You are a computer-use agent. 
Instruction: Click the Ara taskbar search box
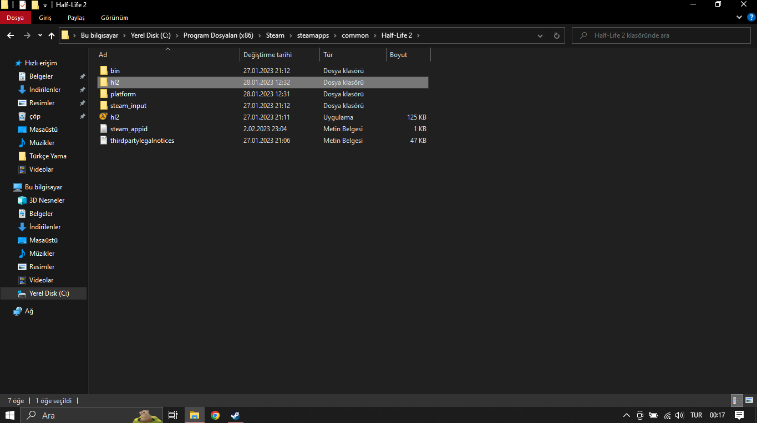tap(93, 415)
